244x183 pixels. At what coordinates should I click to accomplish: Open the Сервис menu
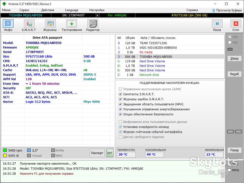pyautogui.click(x=24, y=10)
